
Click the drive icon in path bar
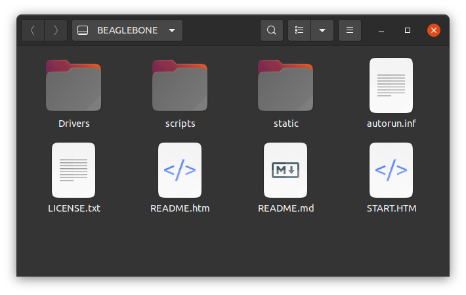point(83,30)
